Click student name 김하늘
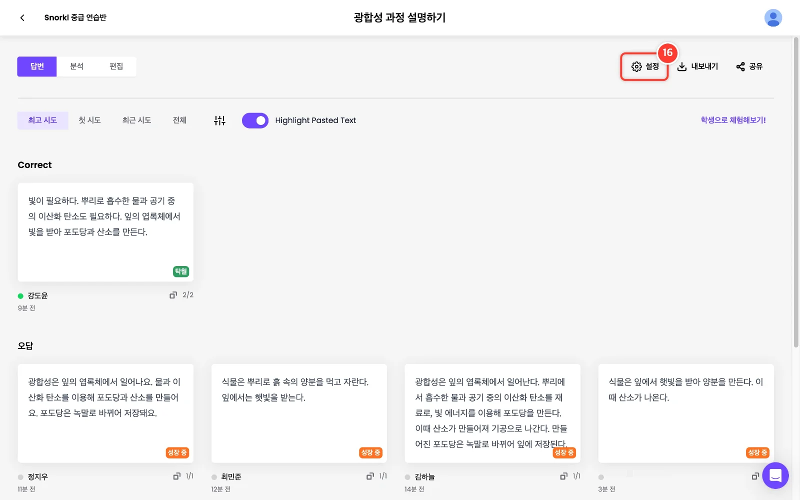 pyautogui.click(x=424, y=476)
